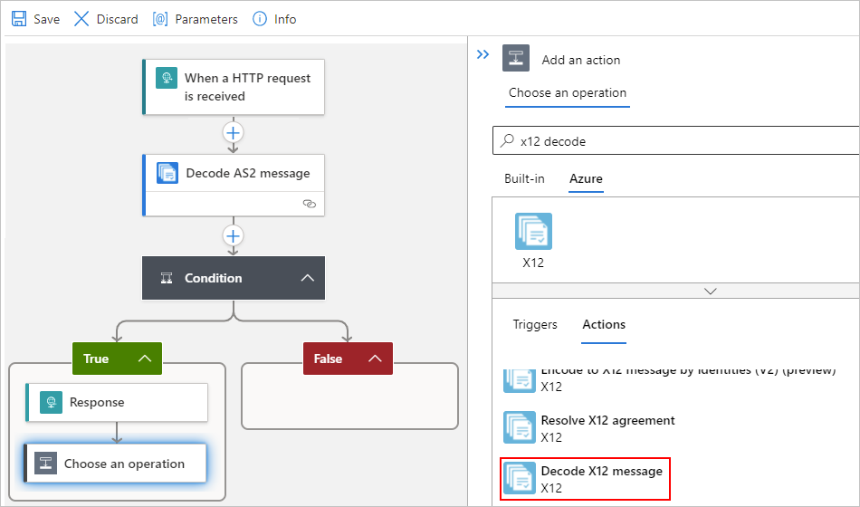This screenshot has height=507, width=860.
Task: Click the Discard X icon
Action: tap(81, 19)
